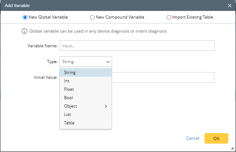Image resolution: width=236 pixels, height=152 pixels.
Task: Expand the Object submenu arrow
Action: pyautogui.click(x=106, y=106)
